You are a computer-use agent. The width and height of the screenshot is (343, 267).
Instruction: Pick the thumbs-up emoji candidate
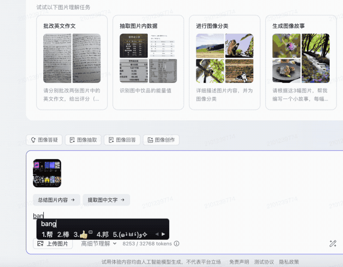coord(83,235)
